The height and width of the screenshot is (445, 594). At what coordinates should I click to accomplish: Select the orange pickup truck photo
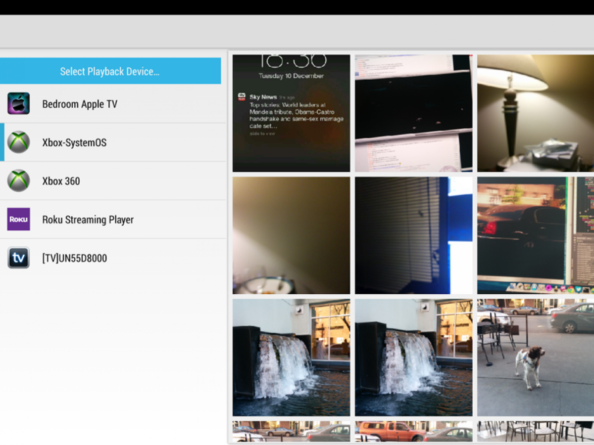[x=413, y=431]
